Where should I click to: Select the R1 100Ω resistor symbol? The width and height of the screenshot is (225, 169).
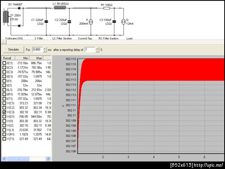106,8
